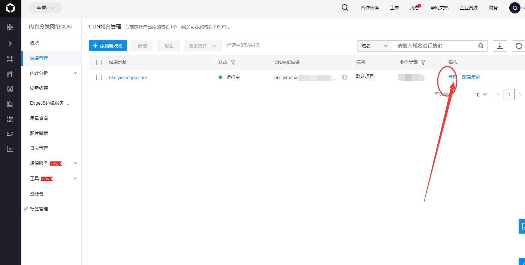Open the 域名 search type dropdown

pyautogui.click(x=374, y=46)
